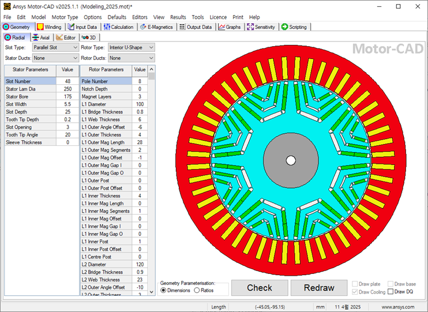Click the Input Data tab icon
The image size is (428, 312).
click(72, 27)
